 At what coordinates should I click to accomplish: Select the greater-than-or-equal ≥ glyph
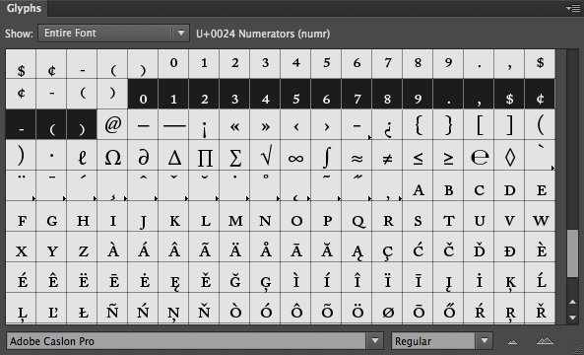[448, 155]
